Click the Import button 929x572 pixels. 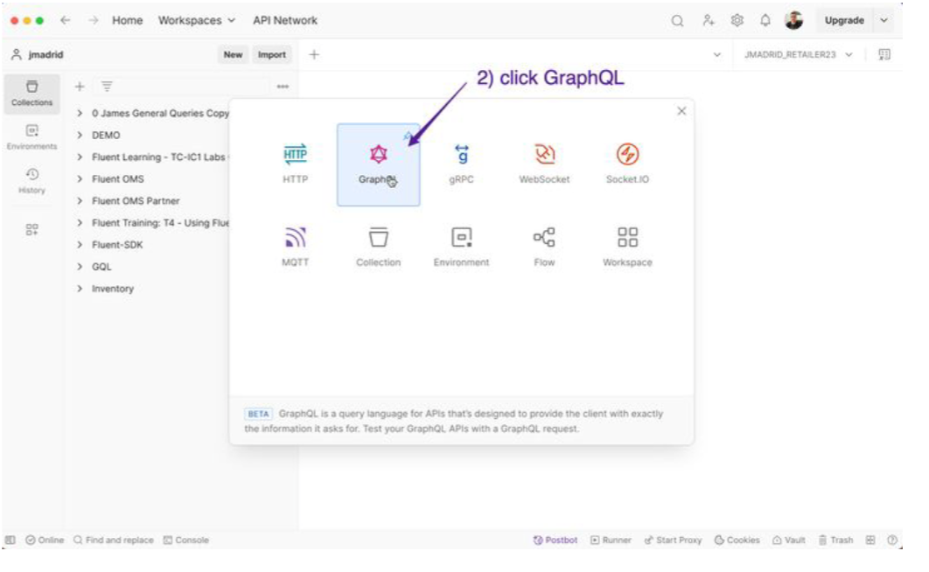[272, 53]
